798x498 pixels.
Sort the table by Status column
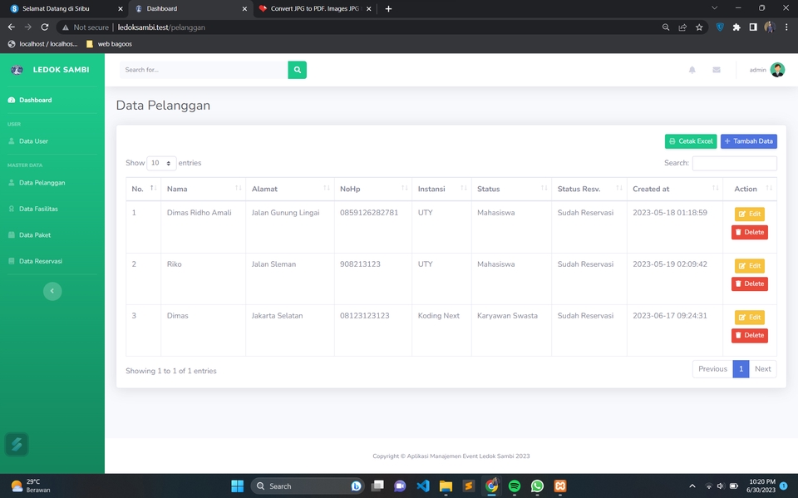pos(511,189)
